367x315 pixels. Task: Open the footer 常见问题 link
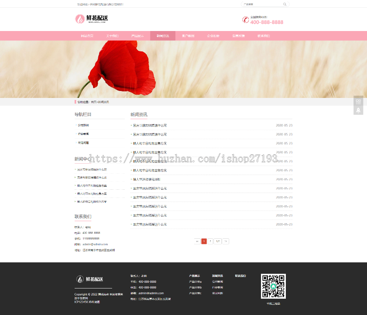(217, 293)
